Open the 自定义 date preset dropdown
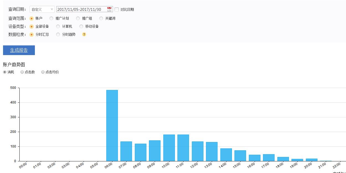Viewport: 346px width, 173px height. [x=42, y=9]
